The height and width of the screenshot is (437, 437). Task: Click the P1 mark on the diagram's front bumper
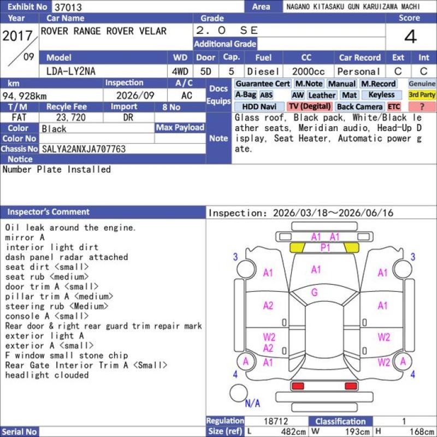click(x=325, y=247)
